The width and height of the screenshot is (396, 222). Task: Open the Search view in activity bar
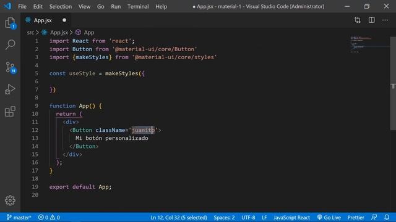10,45
